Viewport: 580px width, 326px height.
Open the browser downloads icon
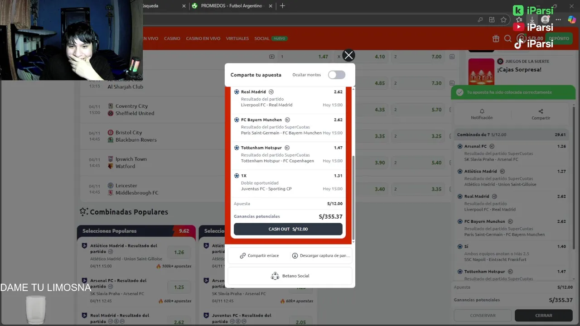[532, 19]
